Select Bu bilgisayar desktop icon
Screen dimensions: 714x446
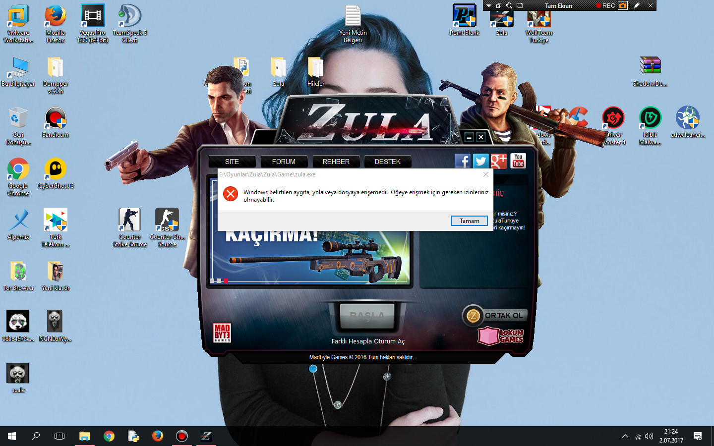pos(18,72)
